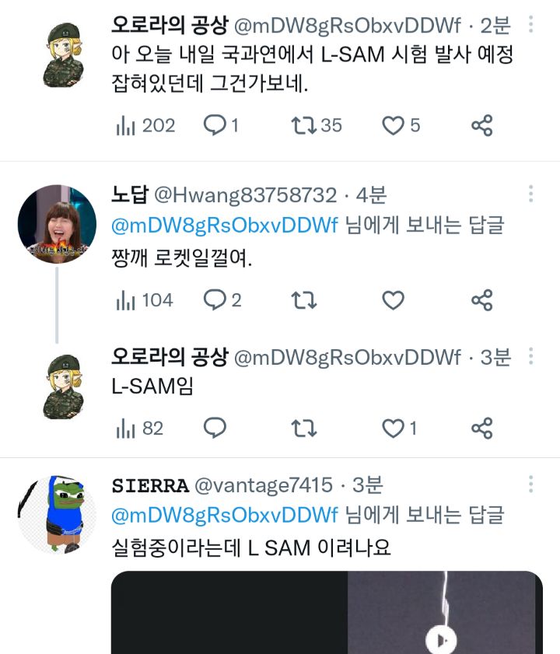Share 노답's reply tweet
Image resolution: width=560 pixels, height=654 pixels.
click(x=482, y=300)
